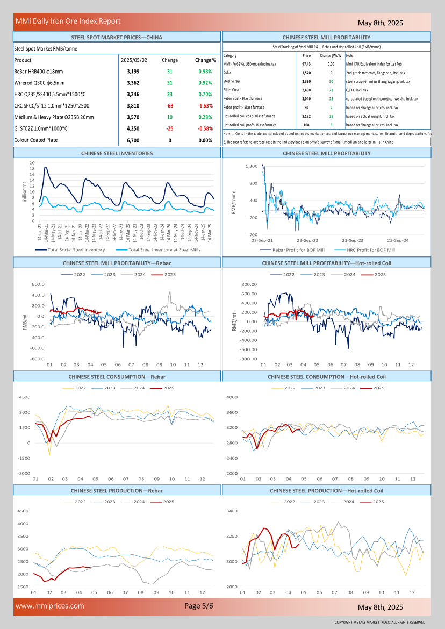Select the 'Coke' category row
445x629 pixels.
click(326, 73)
